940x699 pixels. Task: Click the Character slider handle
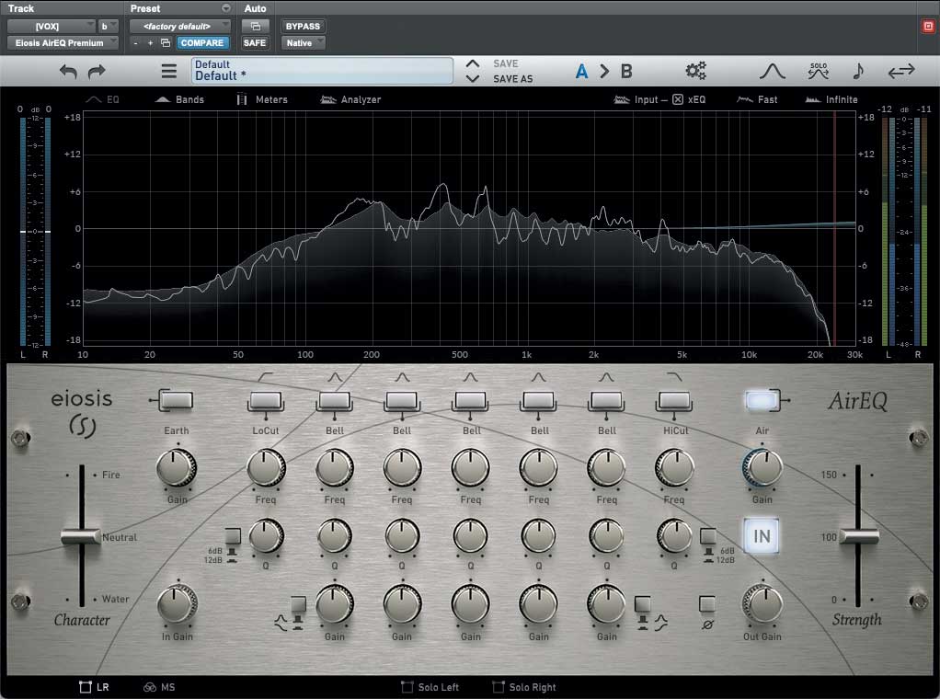[x=81, y=535]
